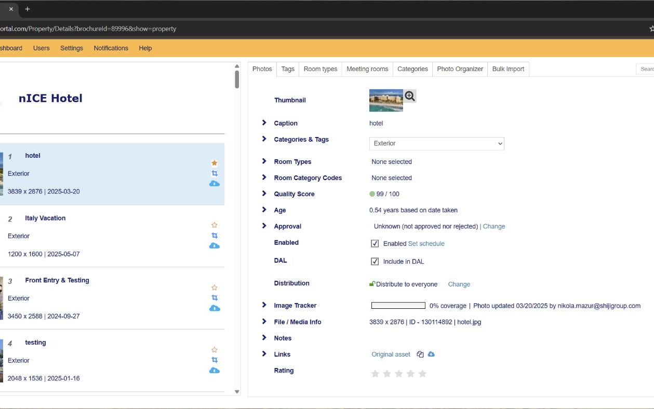The width and height of the screenshot is (654, 409).
Task: Download the Italy Vacation photo via cloud icon
Action: [215, 246]
